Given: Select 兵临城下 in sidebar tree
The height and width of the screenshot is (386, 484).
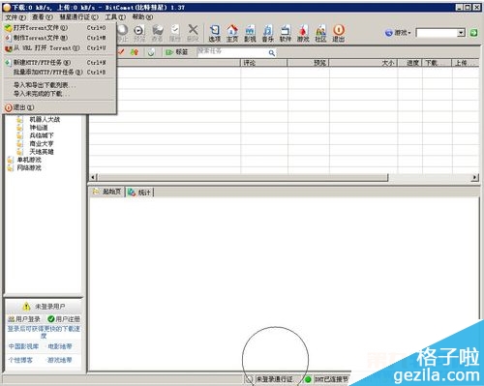Looking at the screenshot, I should point(42,135).
